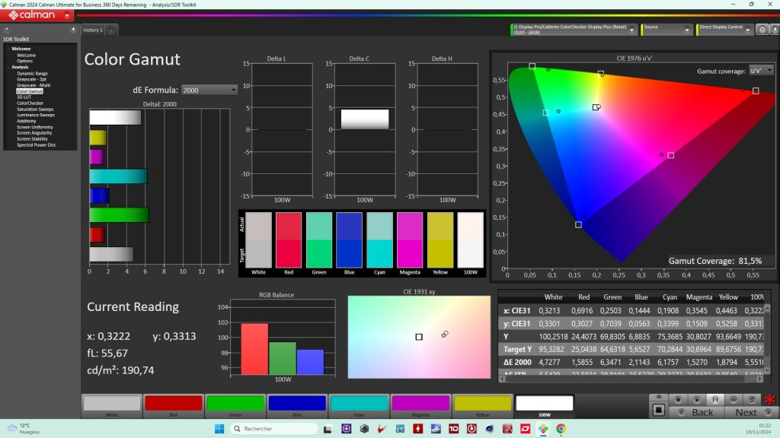Click the red asterisk icon
The image size is (780, 438).
pyautogui.click(x=769, y=399)
